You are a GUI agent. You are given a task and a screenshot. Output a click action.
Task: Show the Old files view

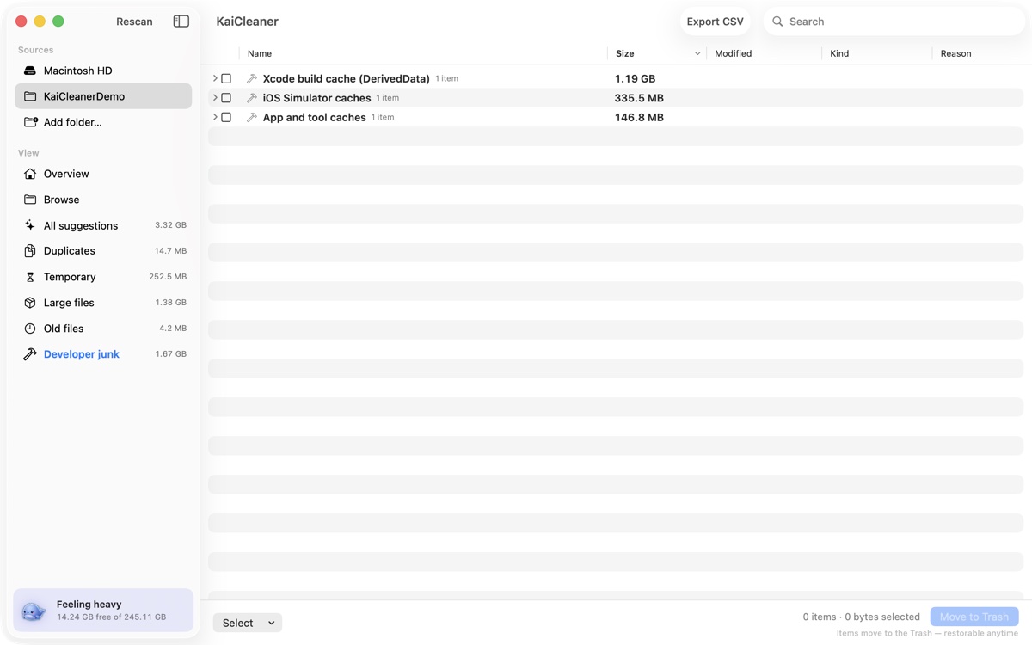[x=103, y=329]
